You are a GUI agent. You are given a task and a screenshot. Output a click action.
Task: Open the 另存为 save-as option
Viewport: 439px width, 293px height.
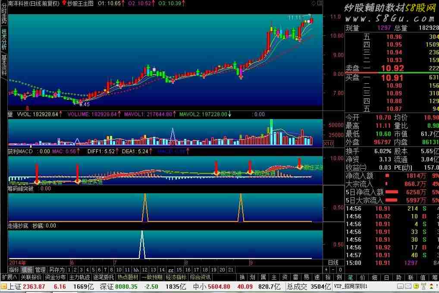56,270
